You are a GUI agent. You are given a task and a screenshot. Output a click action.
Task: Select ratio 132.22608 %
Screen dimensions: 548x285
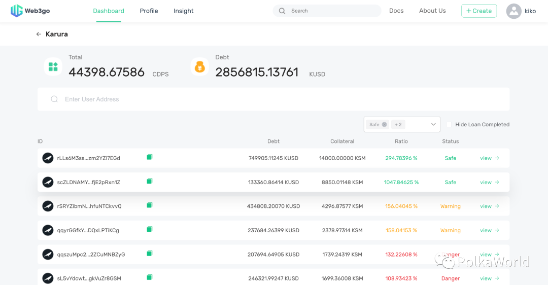[x=401, y=255]
